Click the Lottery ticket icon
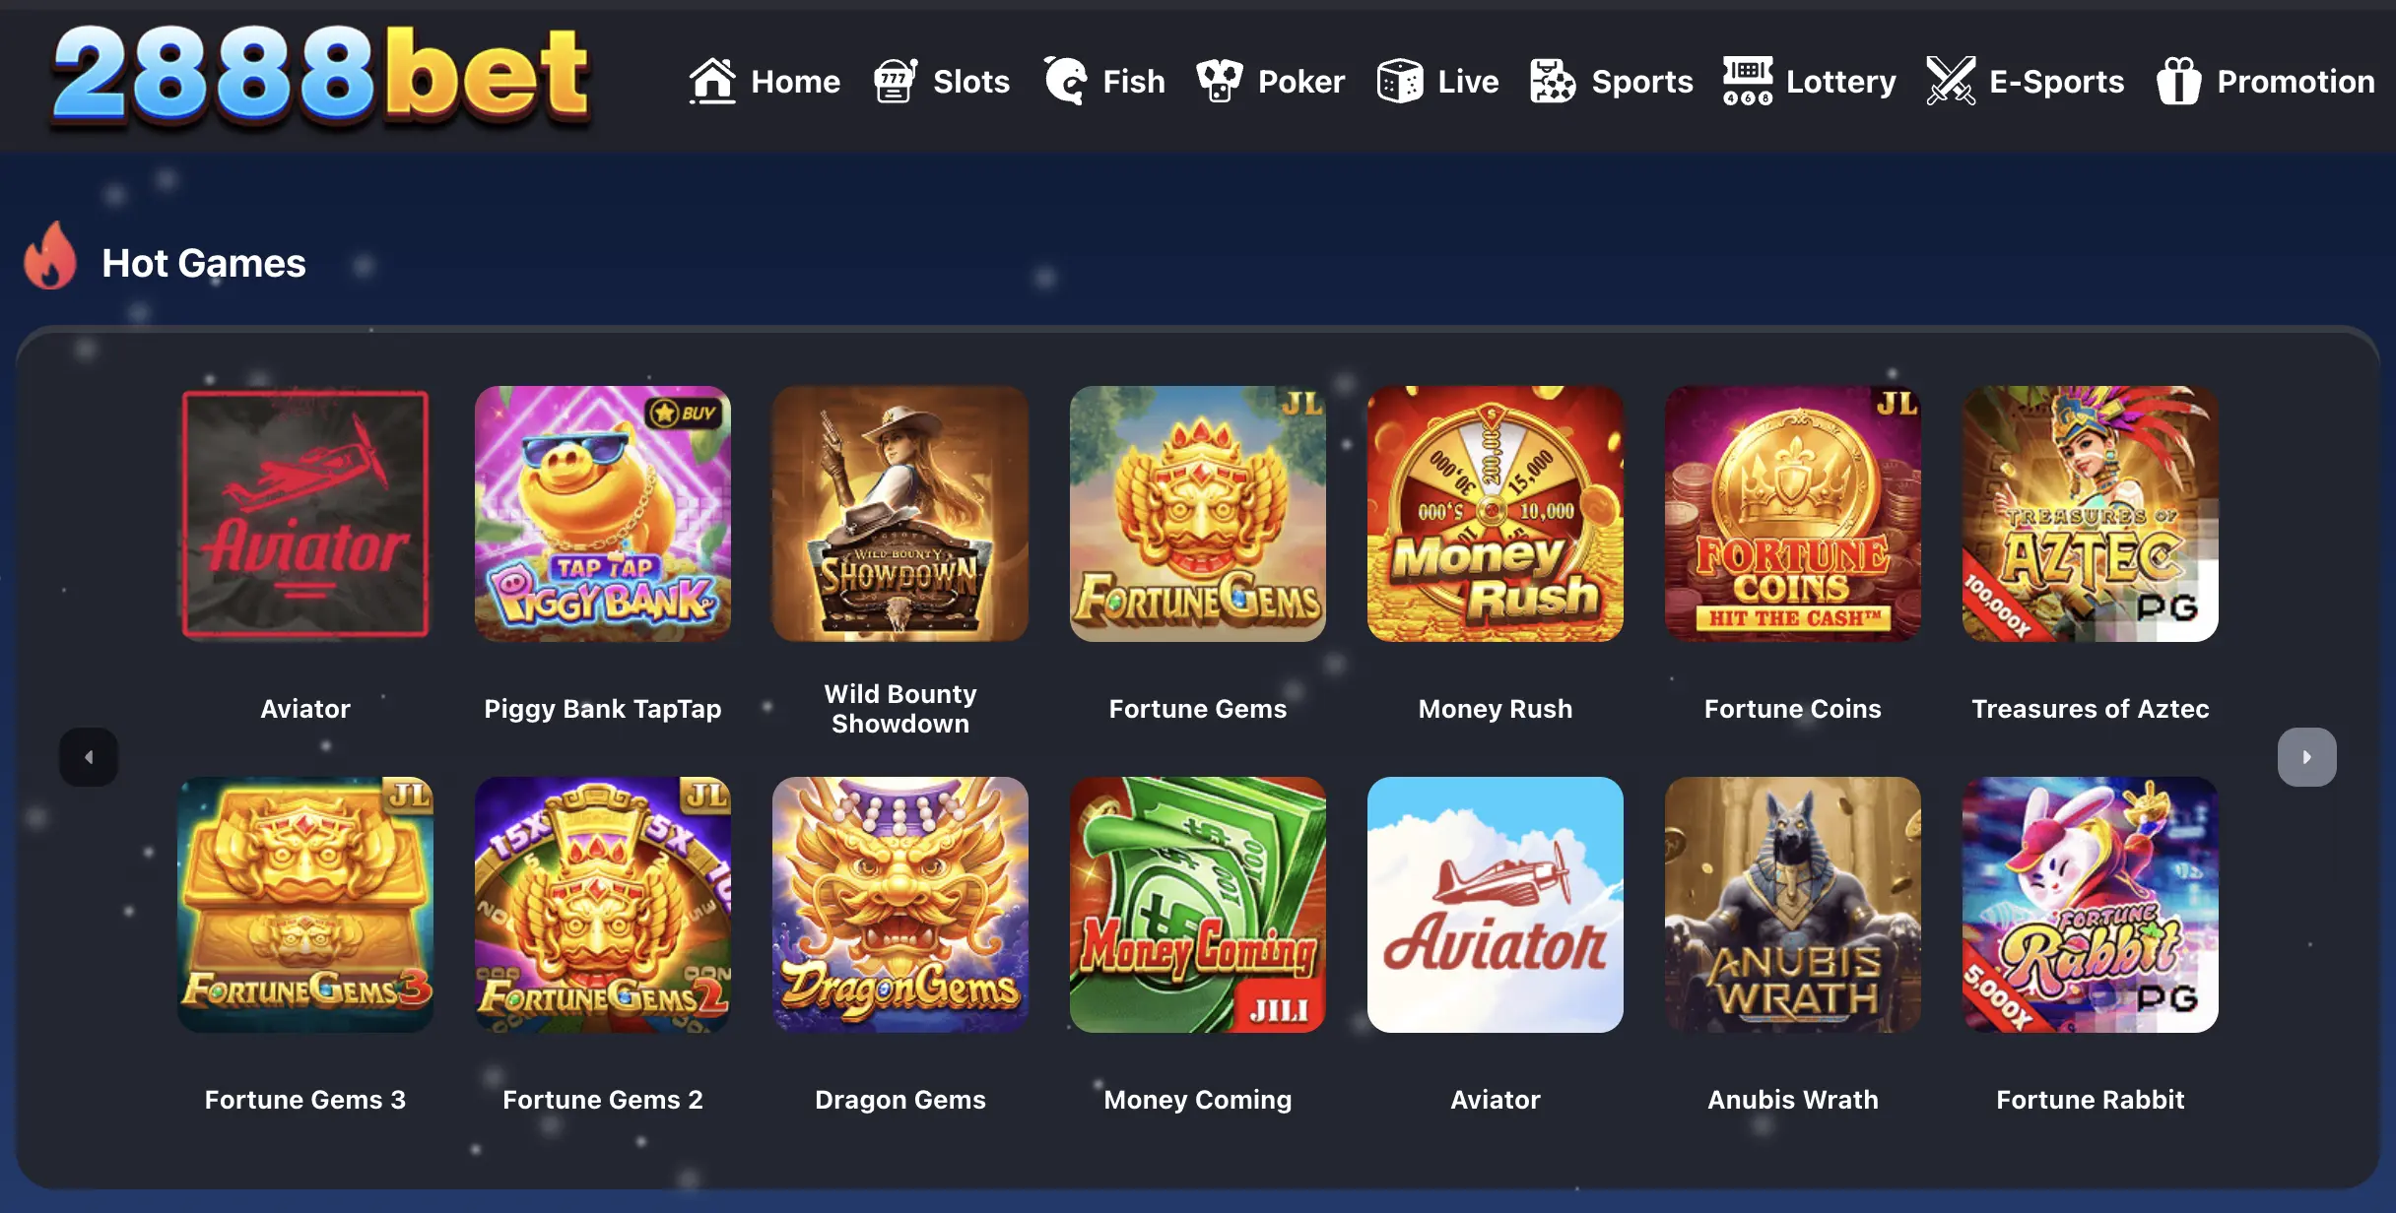The image size is (2396, 1213). pyautogui.click(x=1748, y=81)
